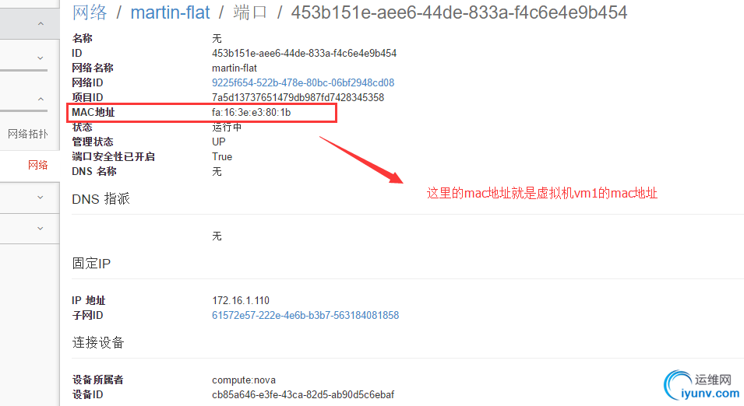Click the MAC address fa:16:3e:e3:80:1b
The width and height of the screenshot is (744, 406).
coord(251,113)
